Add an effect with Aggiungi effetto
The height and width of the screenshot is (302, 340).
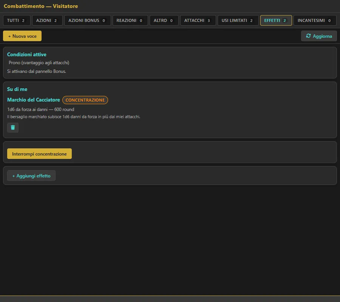pyautogui.click(x=31, y=176)
